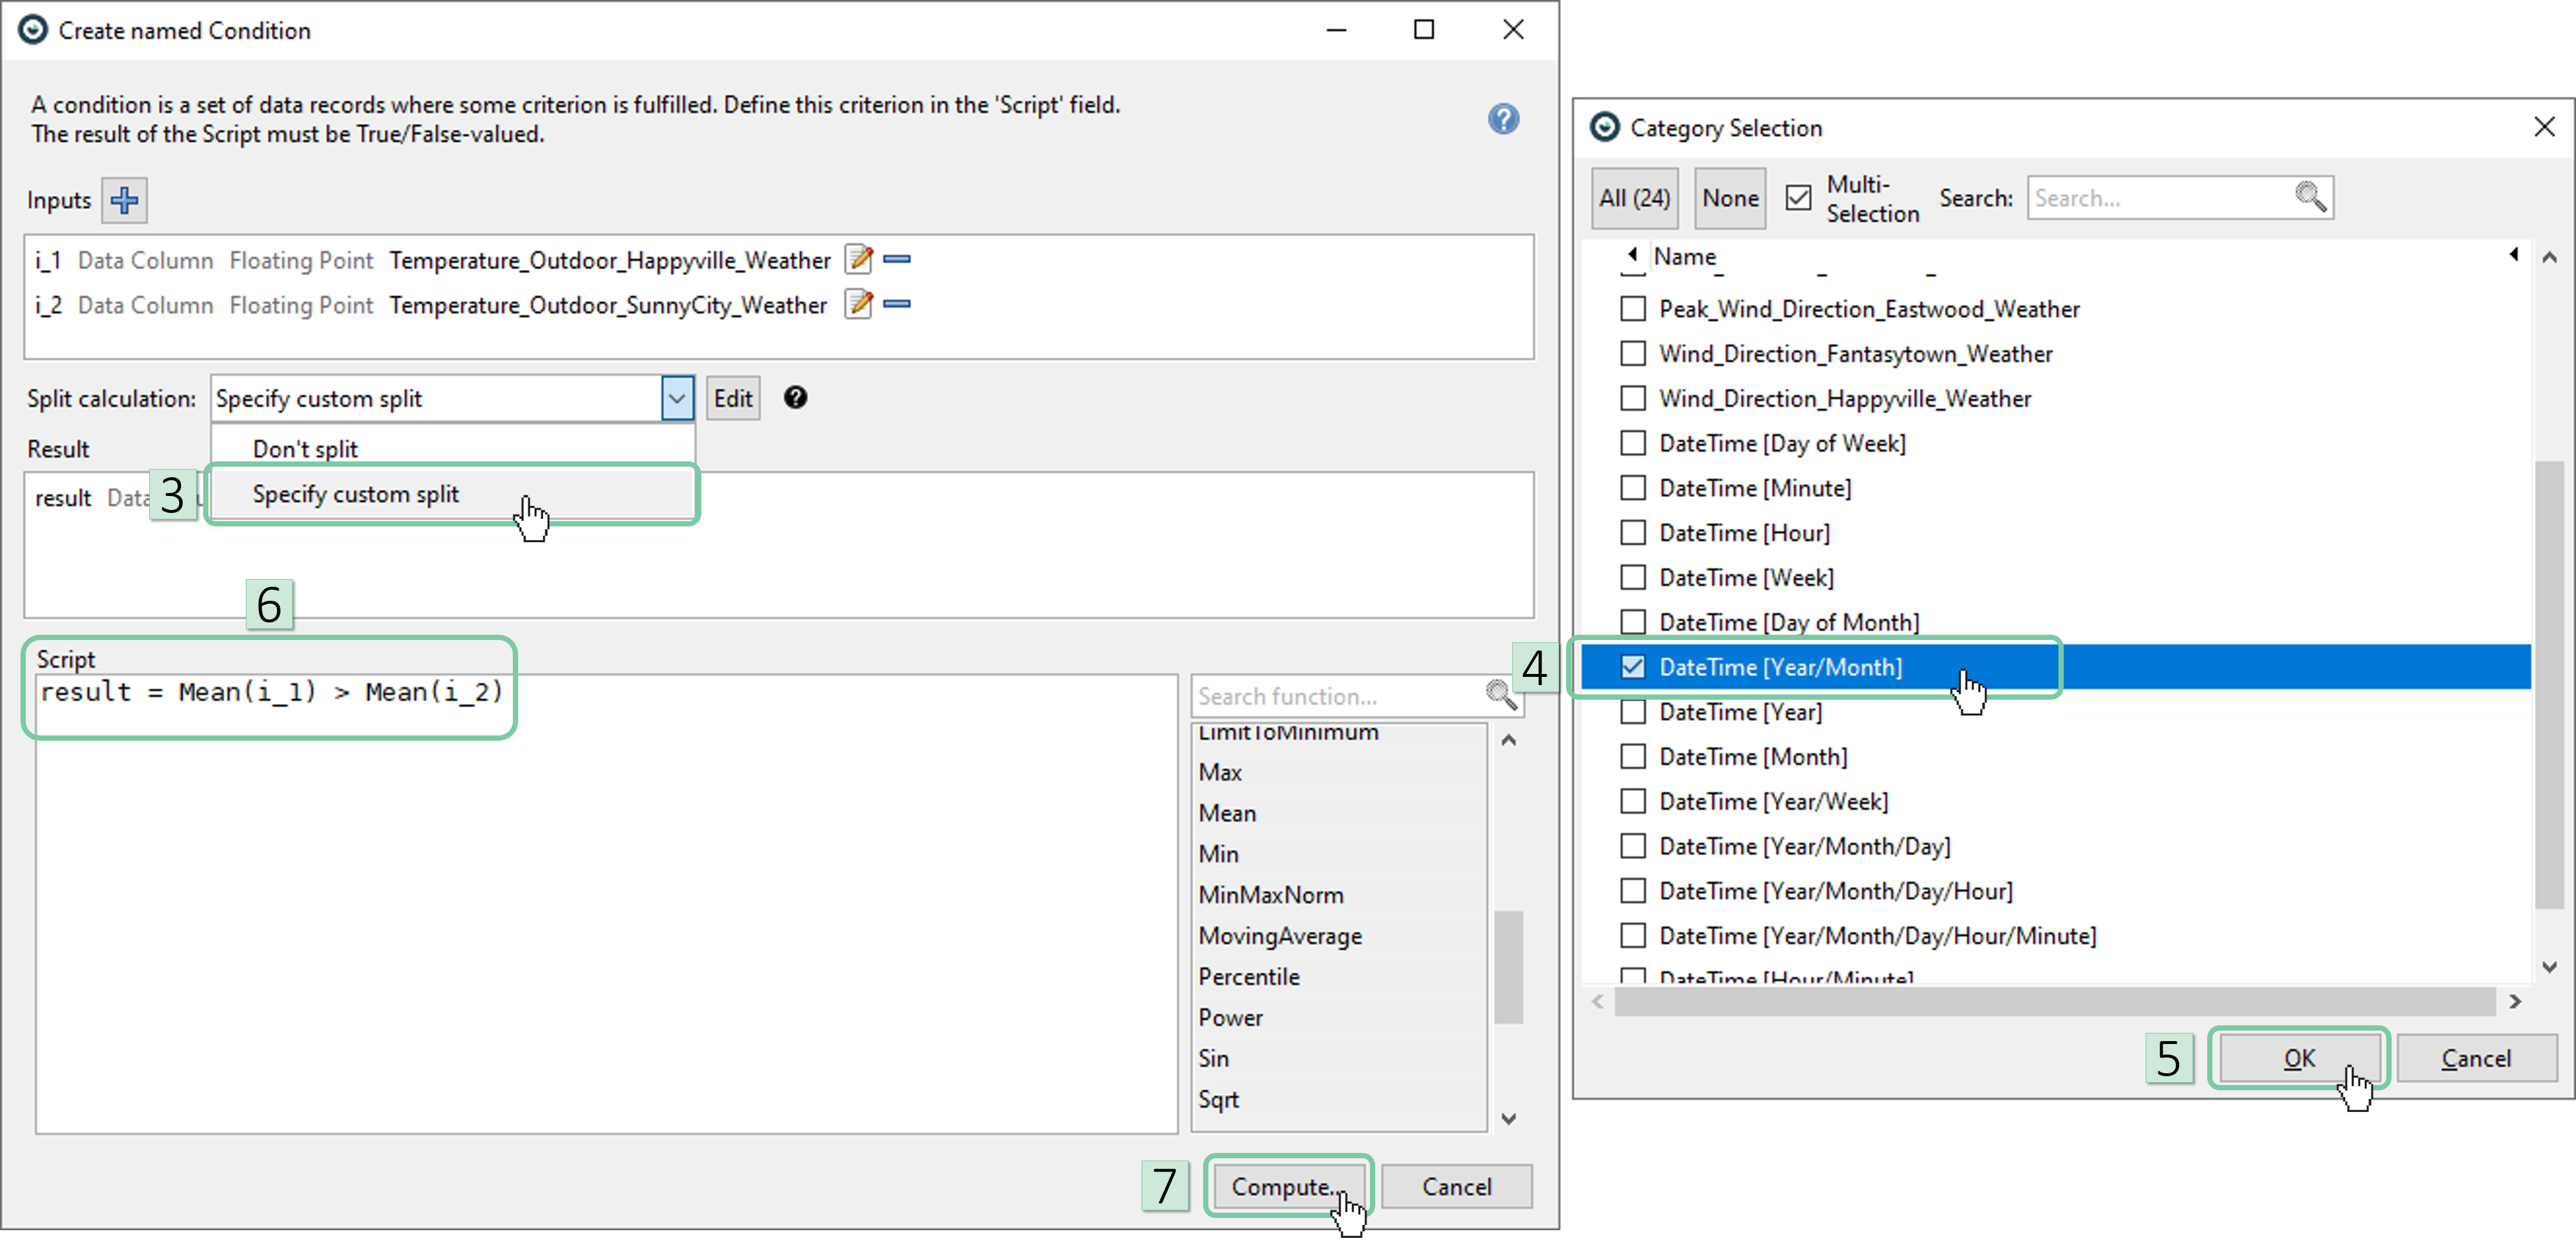Image resolution: width=2576 pixels, height=1256 pixels.
Task: Uncheck DateTime [Year/Month] checkbox
Action: [1633, 667]
